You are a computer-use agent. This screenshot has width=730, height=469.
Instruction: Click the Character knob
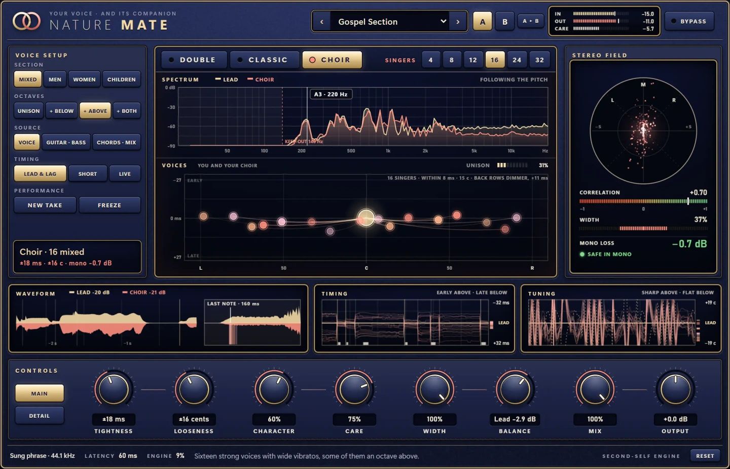(x=274, y=390)
